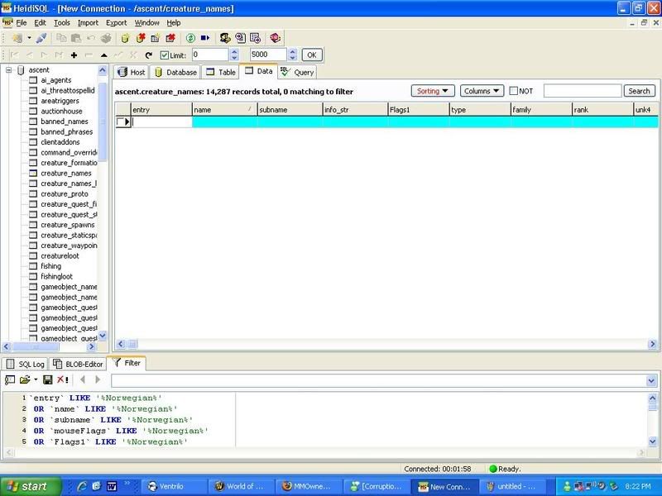Decrease the 5000 row count with down arrow
Screen dimensions: 662x496
pyautogui.click(x=293, y=58)
